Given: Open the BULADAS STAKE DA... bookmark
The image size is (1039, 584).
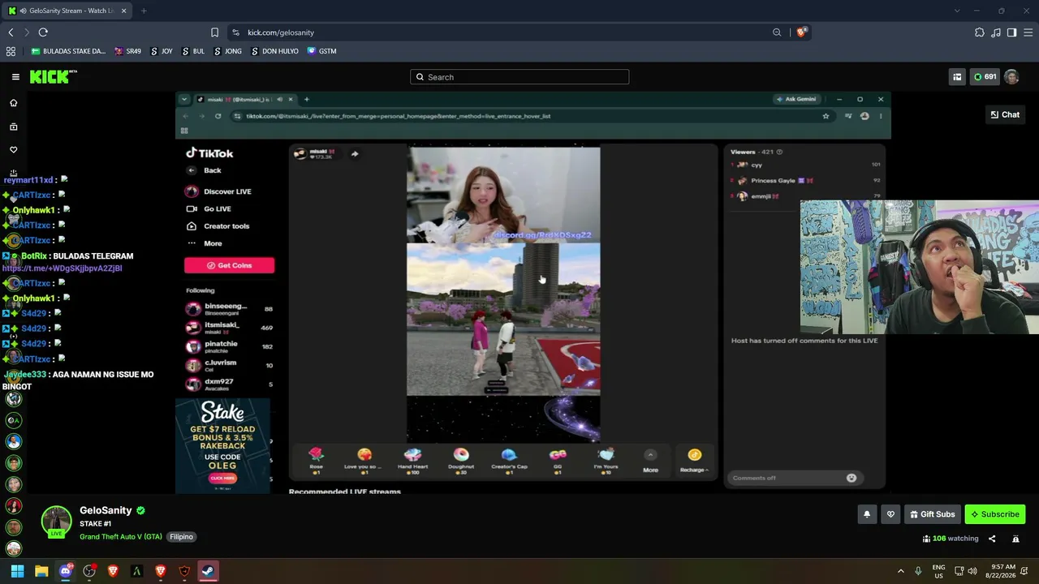Looking at the screenshot, I should (x=68, y=51).
